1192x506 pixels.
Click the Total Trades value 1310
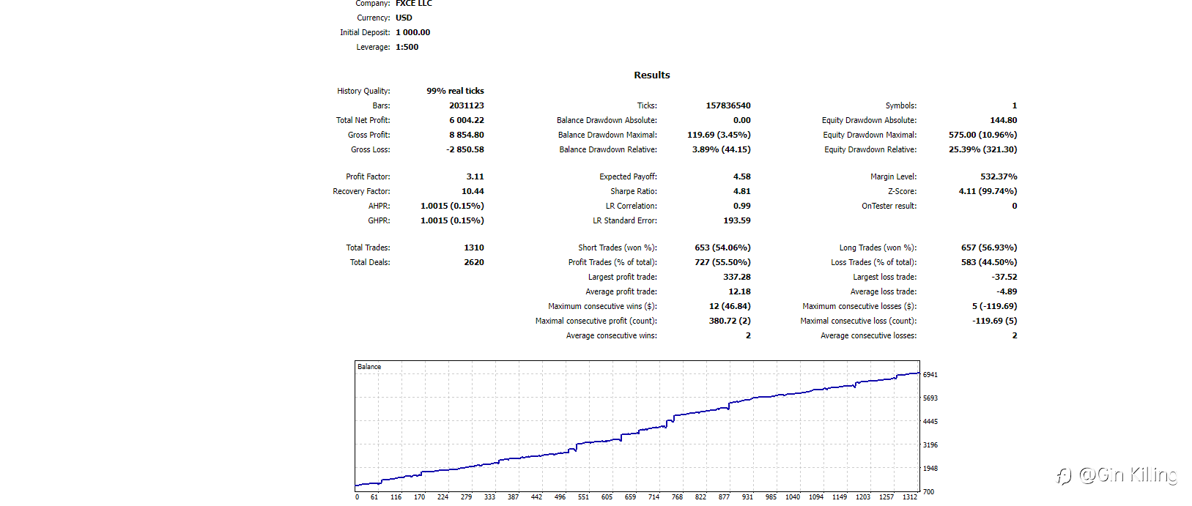474,248
